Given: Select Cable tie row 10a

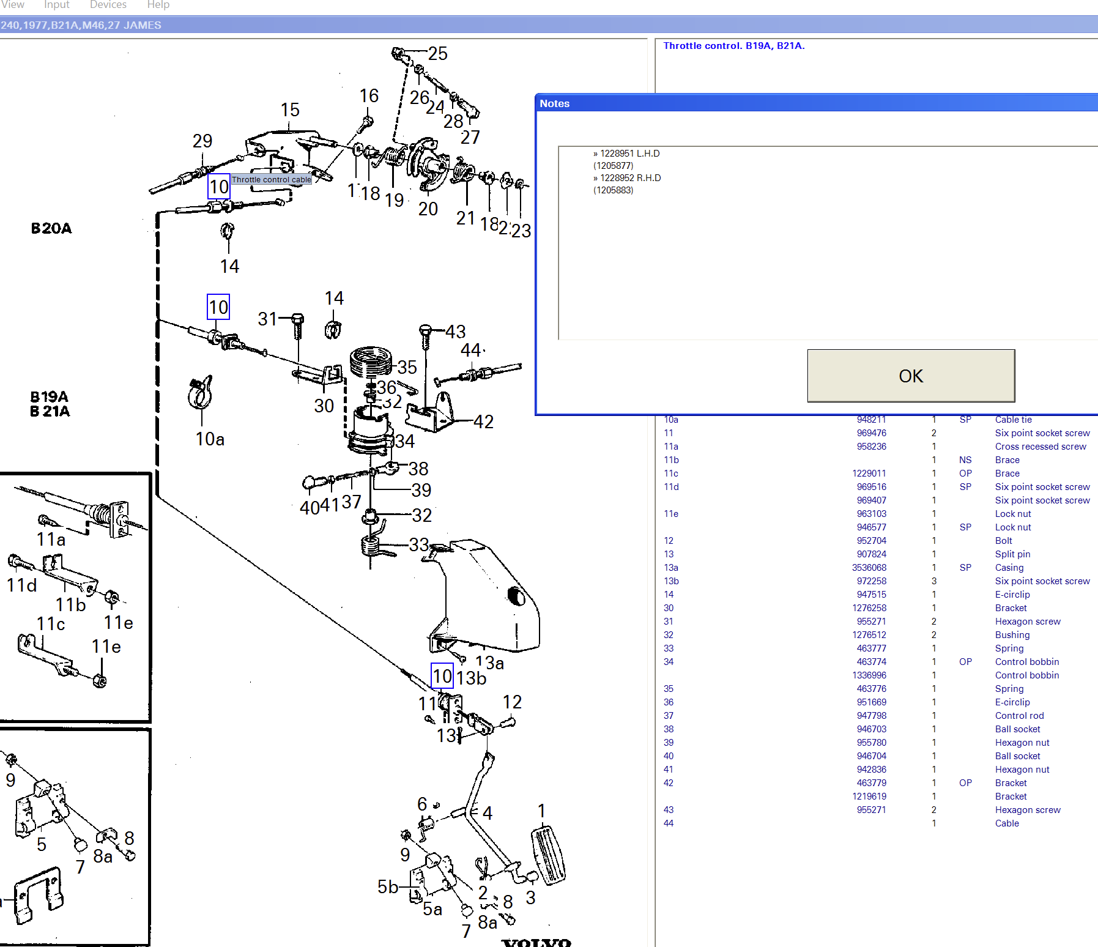Looking at the screenshot, I should click(x=877, y=420).
